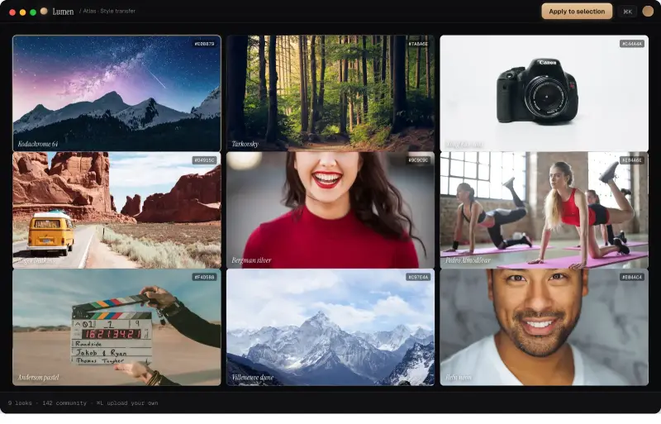Open the ⌘K command palette shortcut button
The image size is (661, 424).
pos(627,12)
